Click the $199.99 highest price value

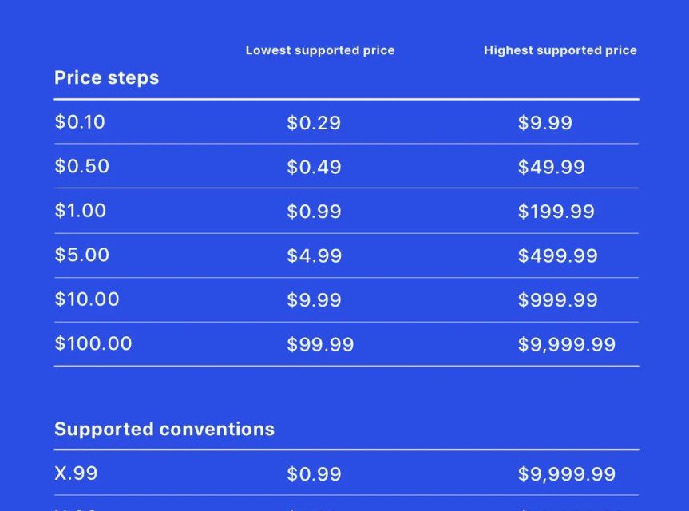click(556, 212)
